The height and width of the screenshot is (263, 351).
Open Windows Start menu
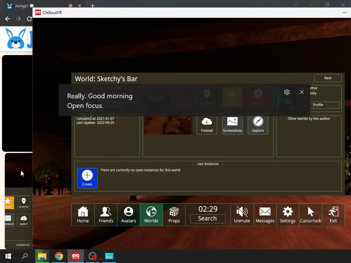click(8, 256)
